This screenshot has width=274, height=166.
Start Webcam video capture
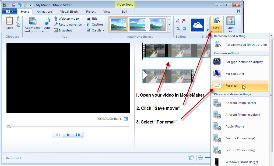point(66,19)
